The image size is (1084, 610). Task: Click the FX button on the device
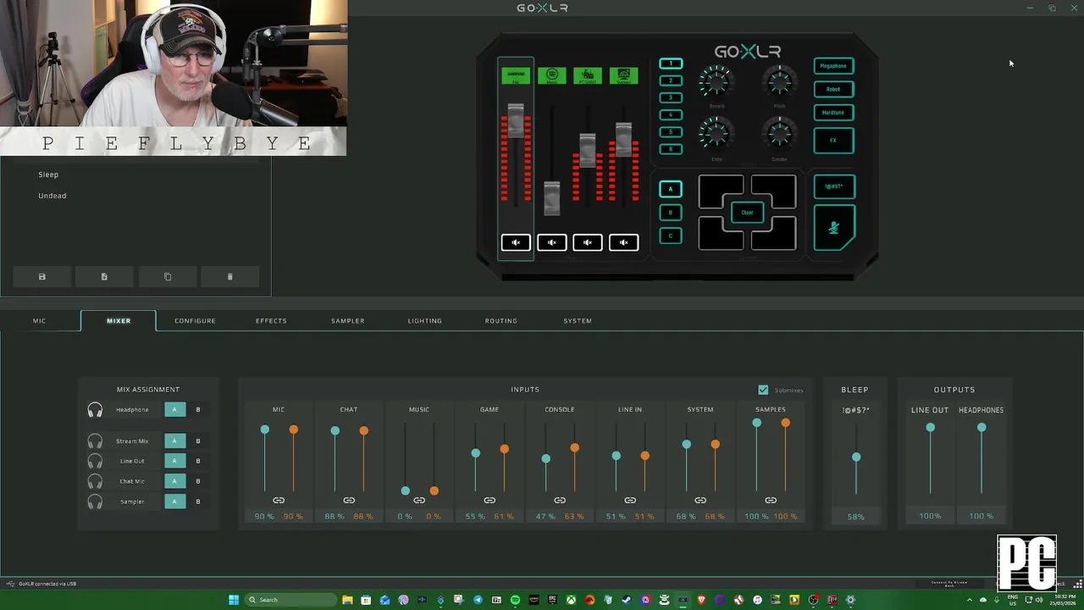click(834, 141)
